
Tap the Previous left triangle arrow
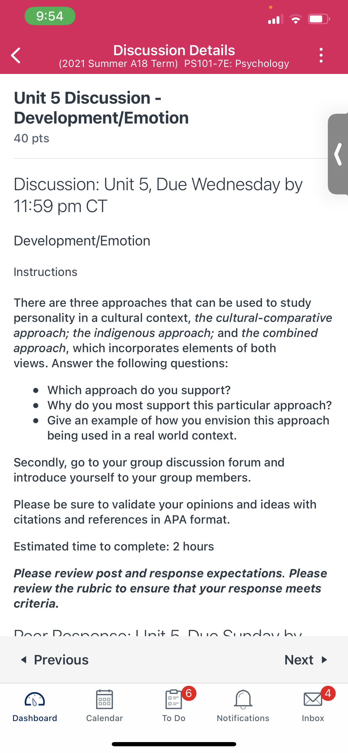click(x=24, y=660)
